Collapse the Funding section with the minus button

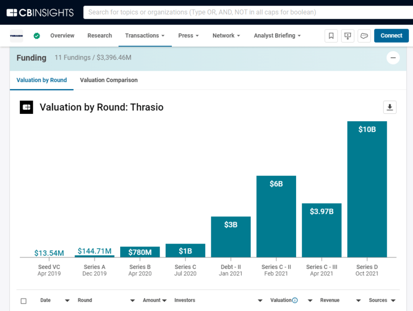tap(393, 58)
